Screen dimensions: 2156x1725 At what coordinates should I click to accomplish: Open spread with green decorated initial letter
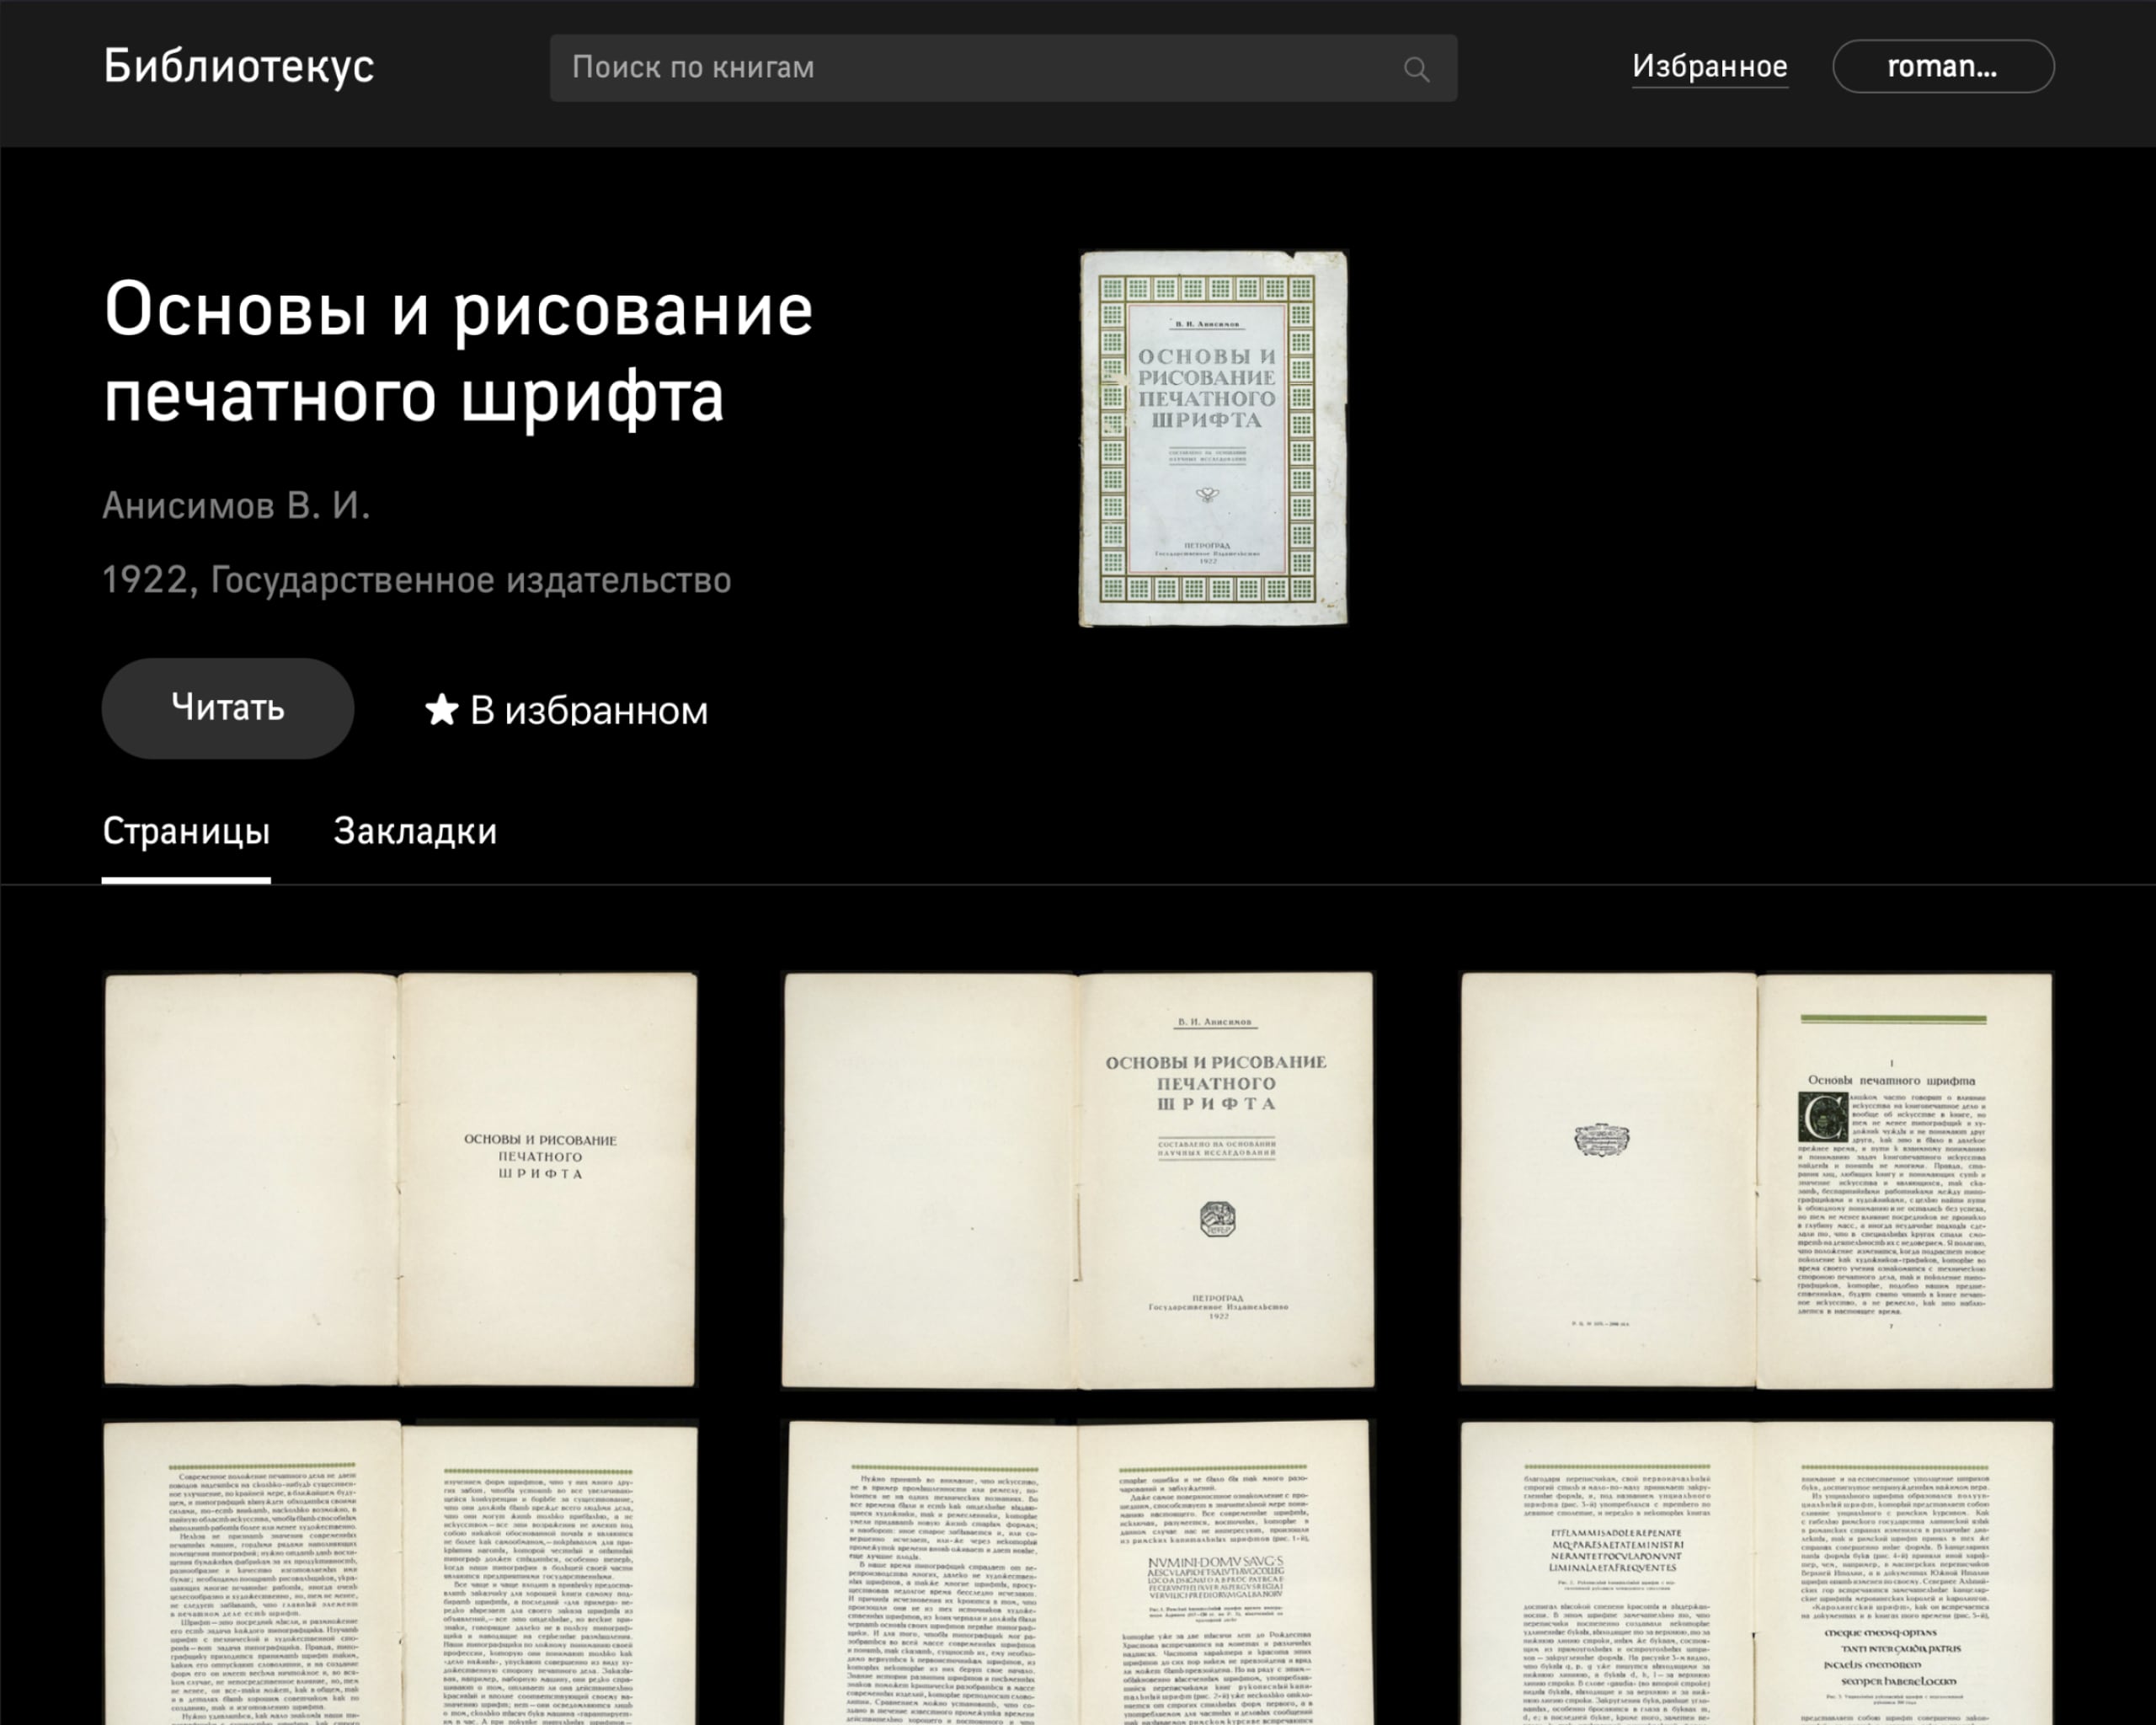[1756, 1179]
